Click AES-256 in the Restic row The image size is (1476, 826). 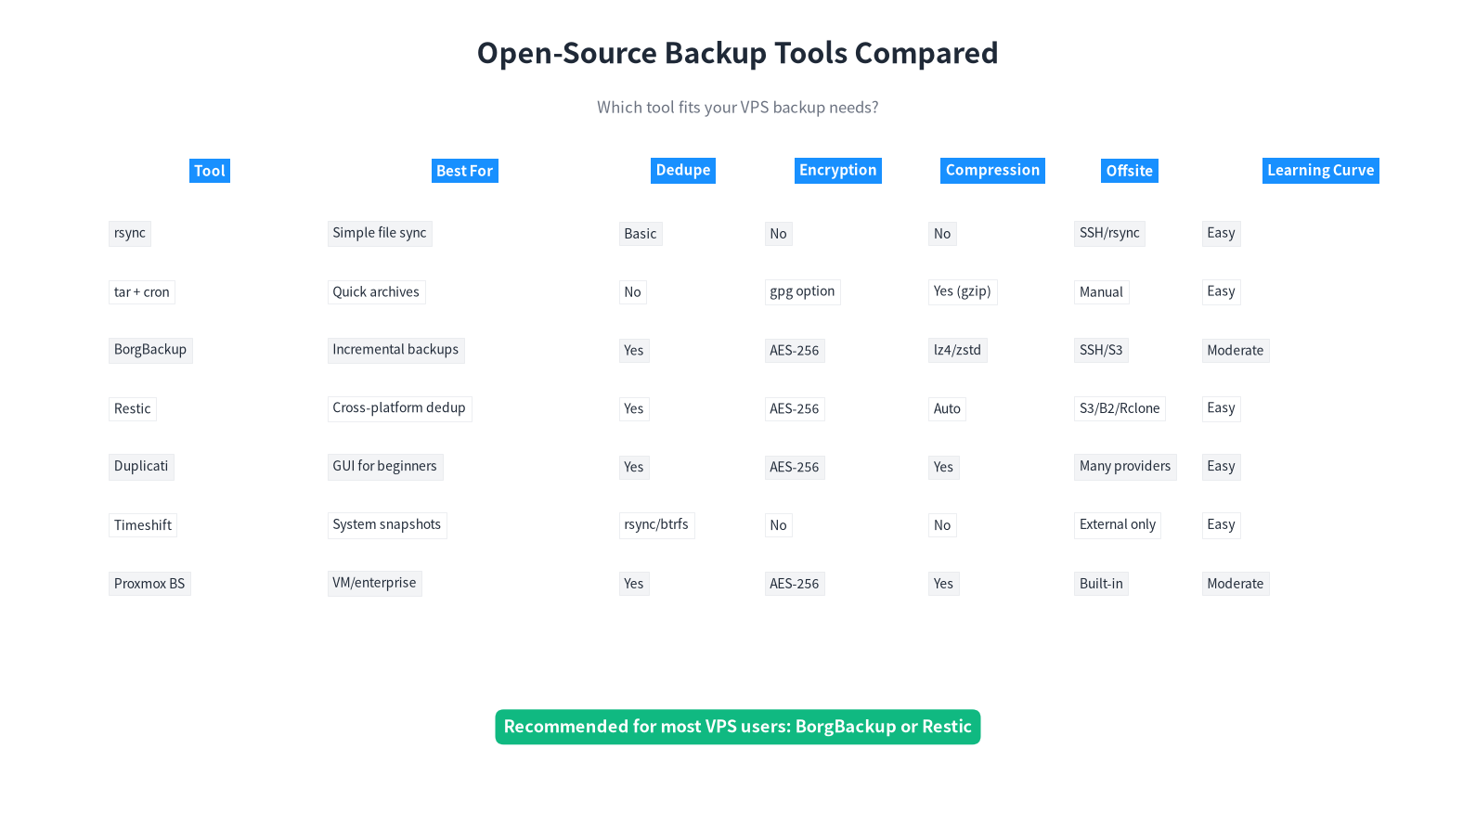[795, 409]
